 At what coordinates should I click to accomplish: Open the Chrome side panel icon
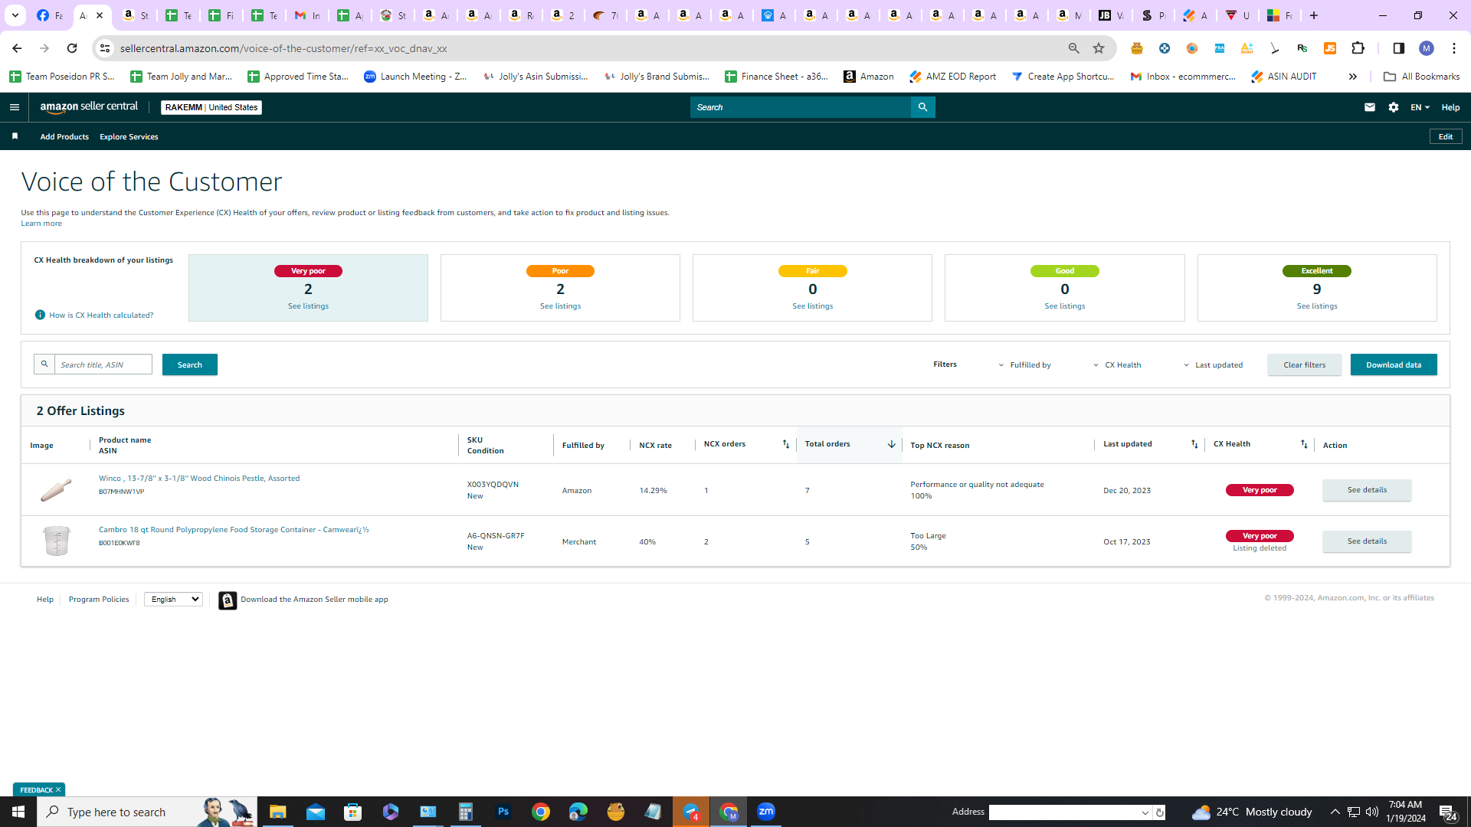1398,48
